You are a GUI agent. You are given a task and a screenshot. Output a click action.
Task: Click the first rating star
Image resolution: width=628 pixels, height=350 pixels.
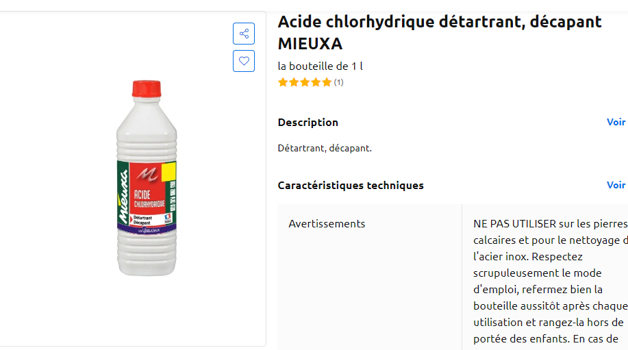283,82
